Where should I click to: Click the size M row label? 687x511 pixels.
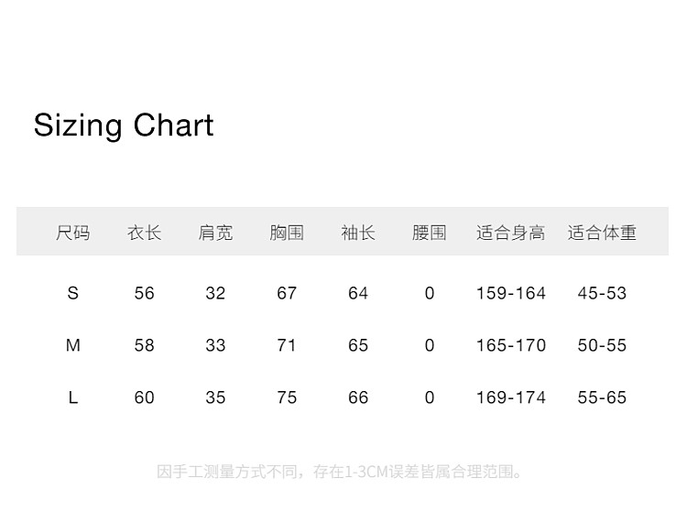tap(73, 345)
